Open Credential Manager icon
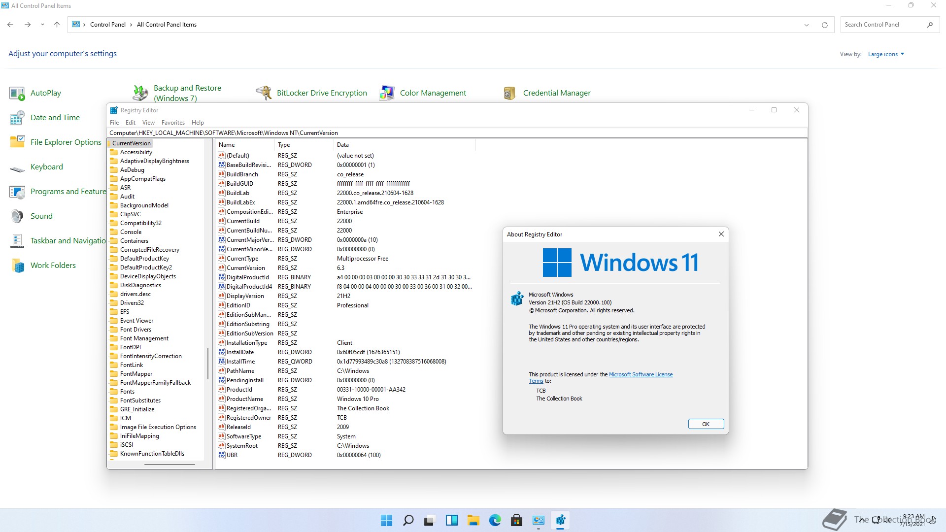The height and width of the screenshot is (532, 946). click(x=510, y=93)
